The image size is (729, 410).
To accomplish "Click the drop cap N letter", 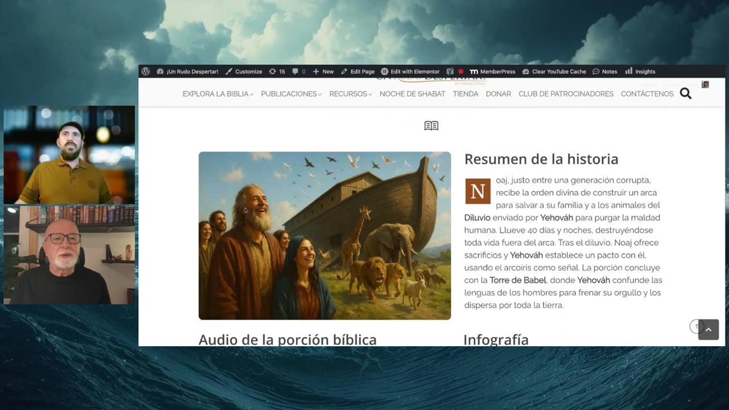I will [478, 192].
